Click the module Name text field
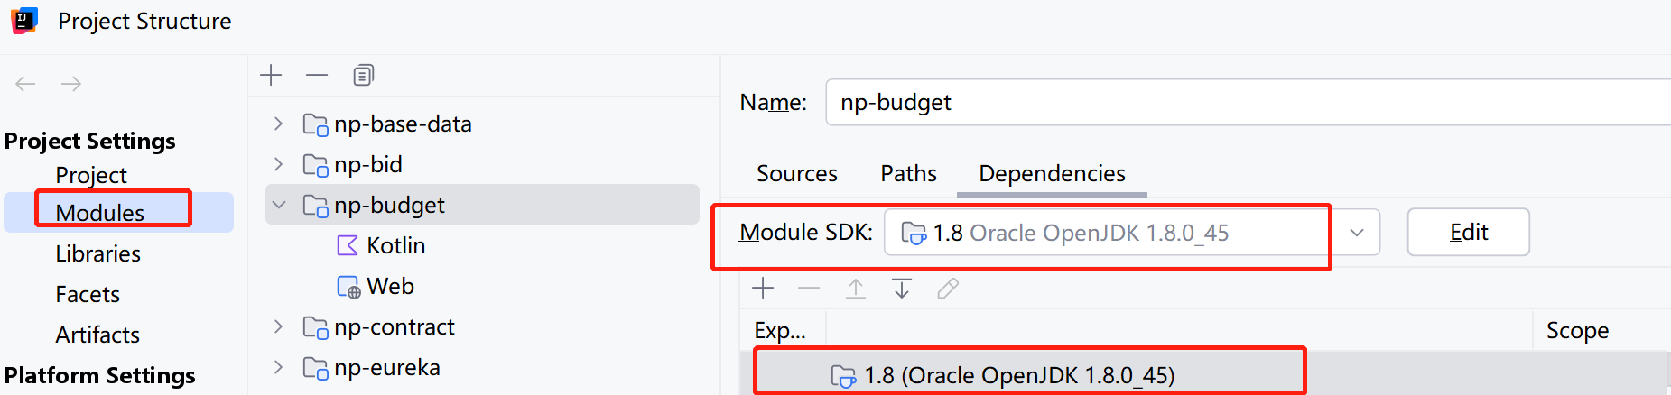The image size is (1671, 395). [x=1246, y=103]
